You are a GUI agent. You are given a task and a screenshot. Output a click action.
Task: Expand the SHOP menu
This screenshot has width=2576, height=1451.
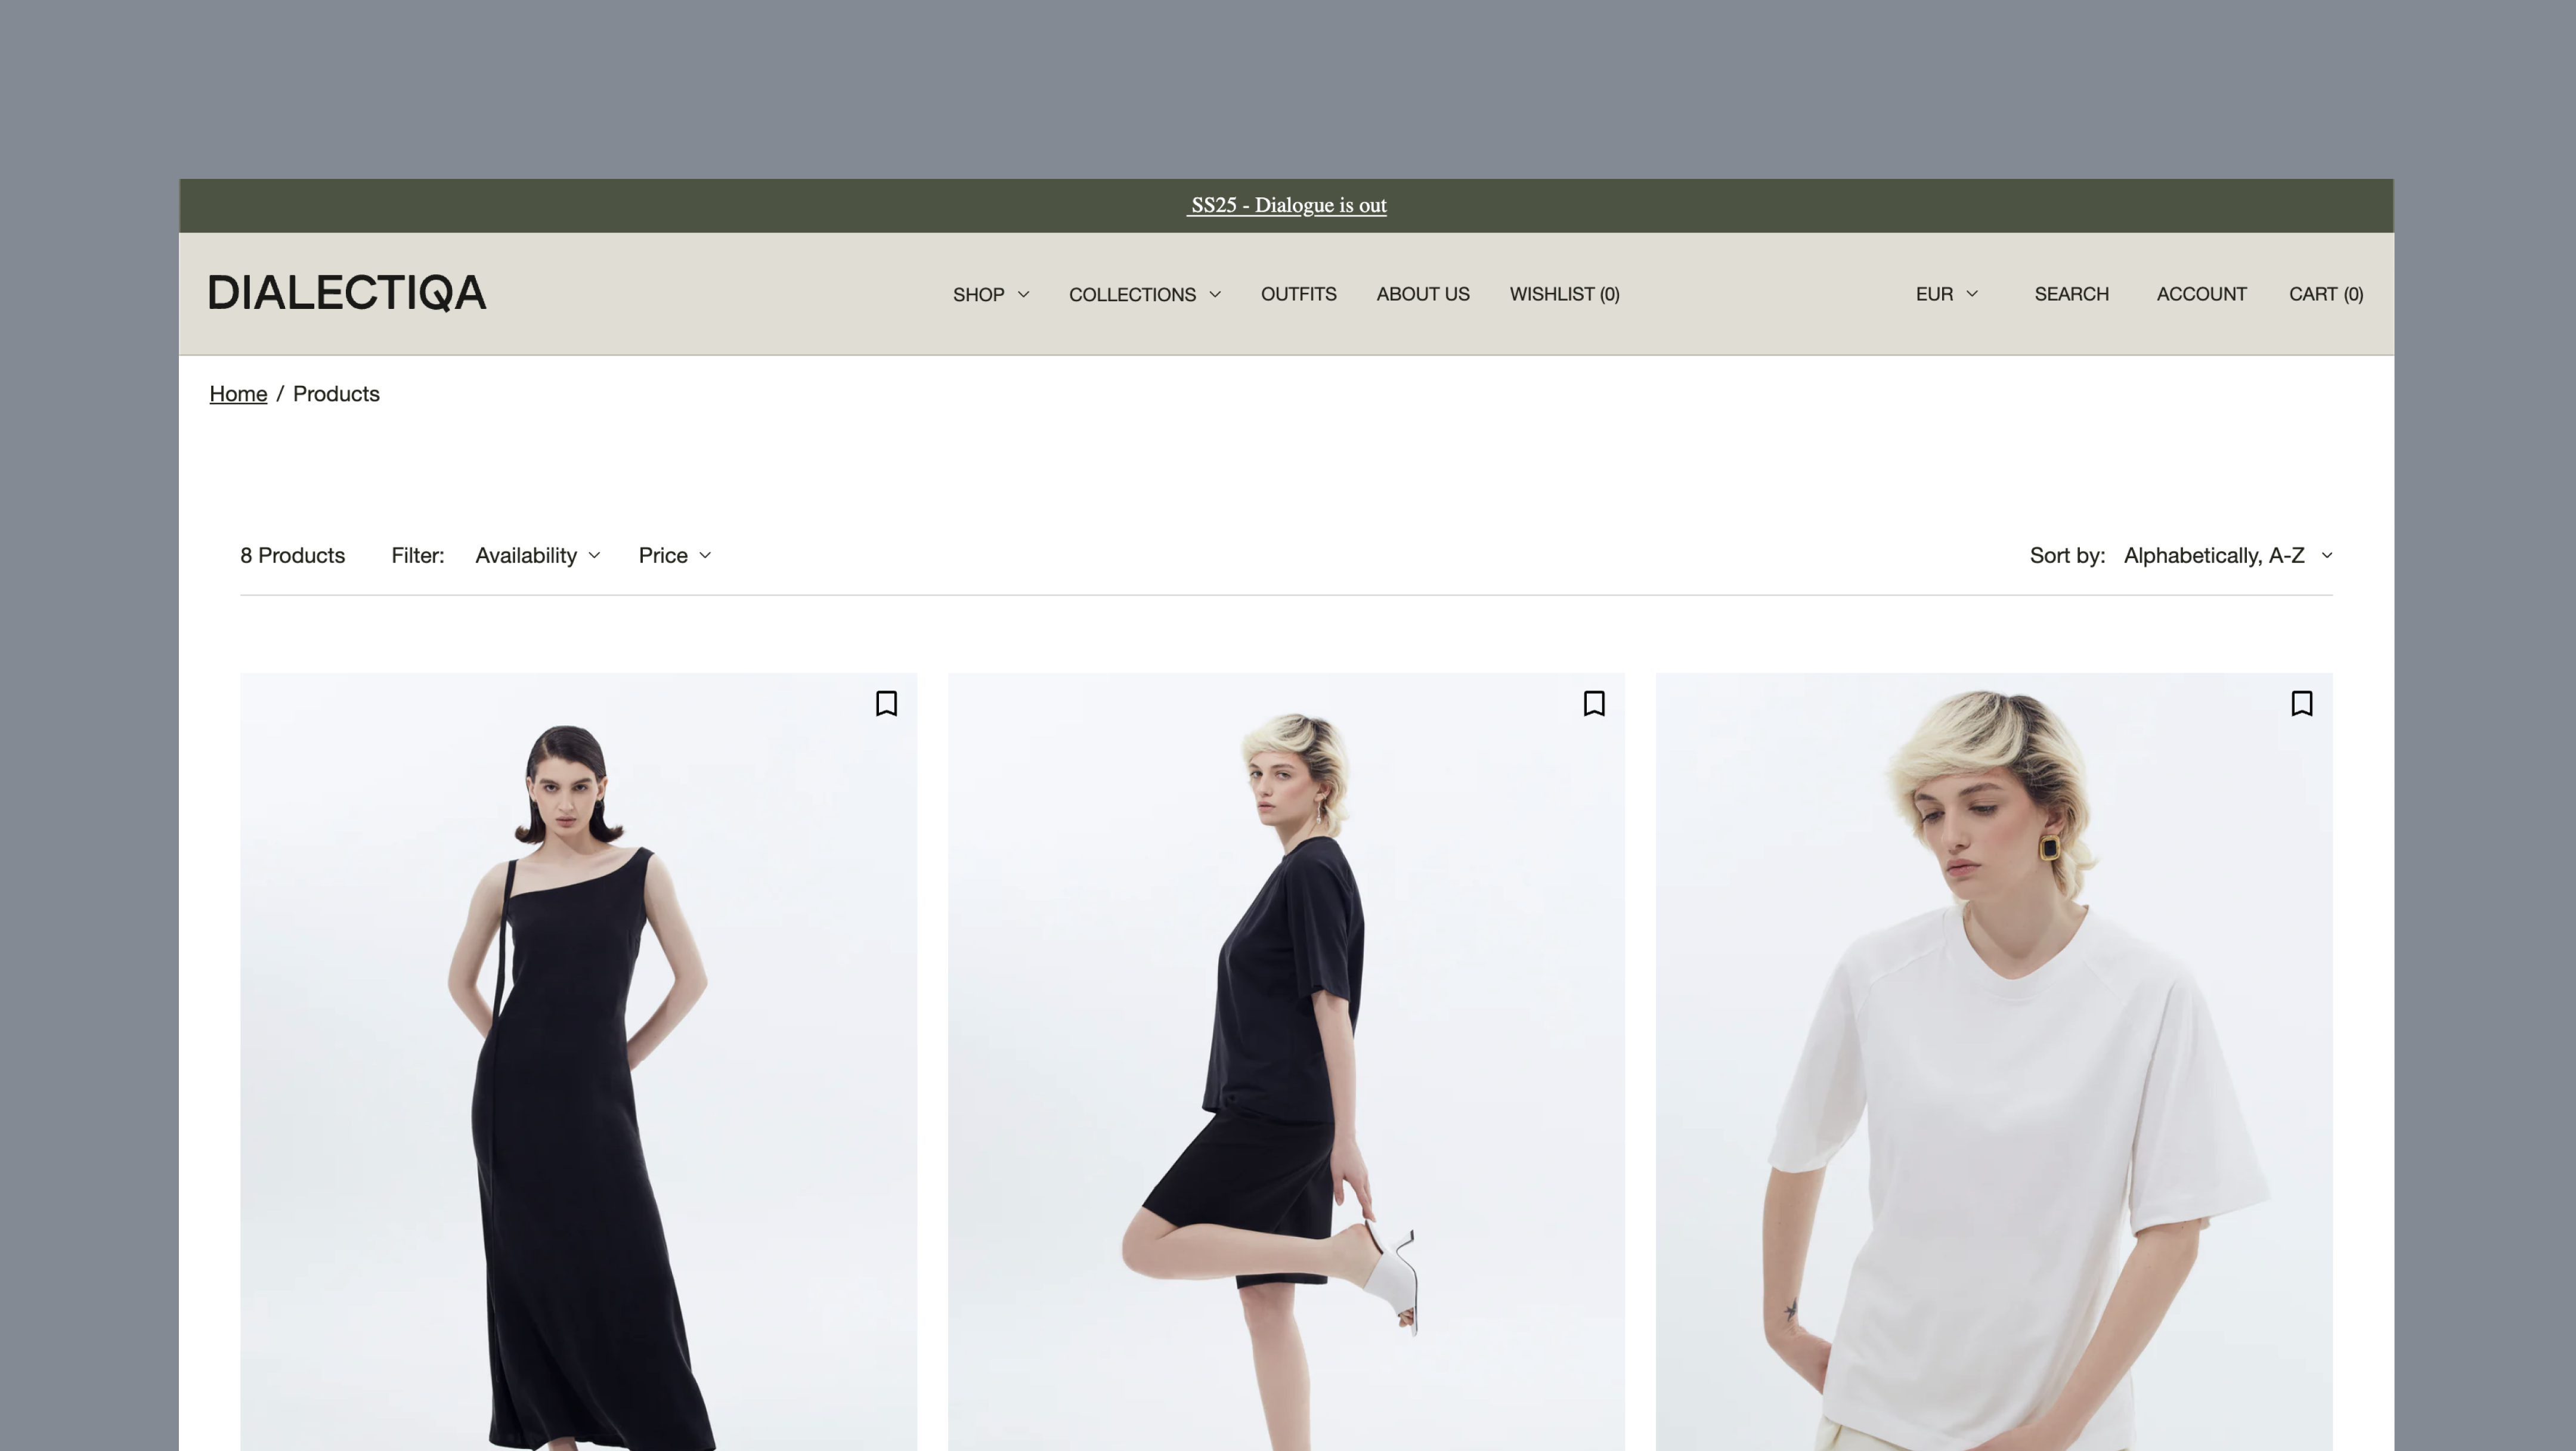(x=991, y=294)
